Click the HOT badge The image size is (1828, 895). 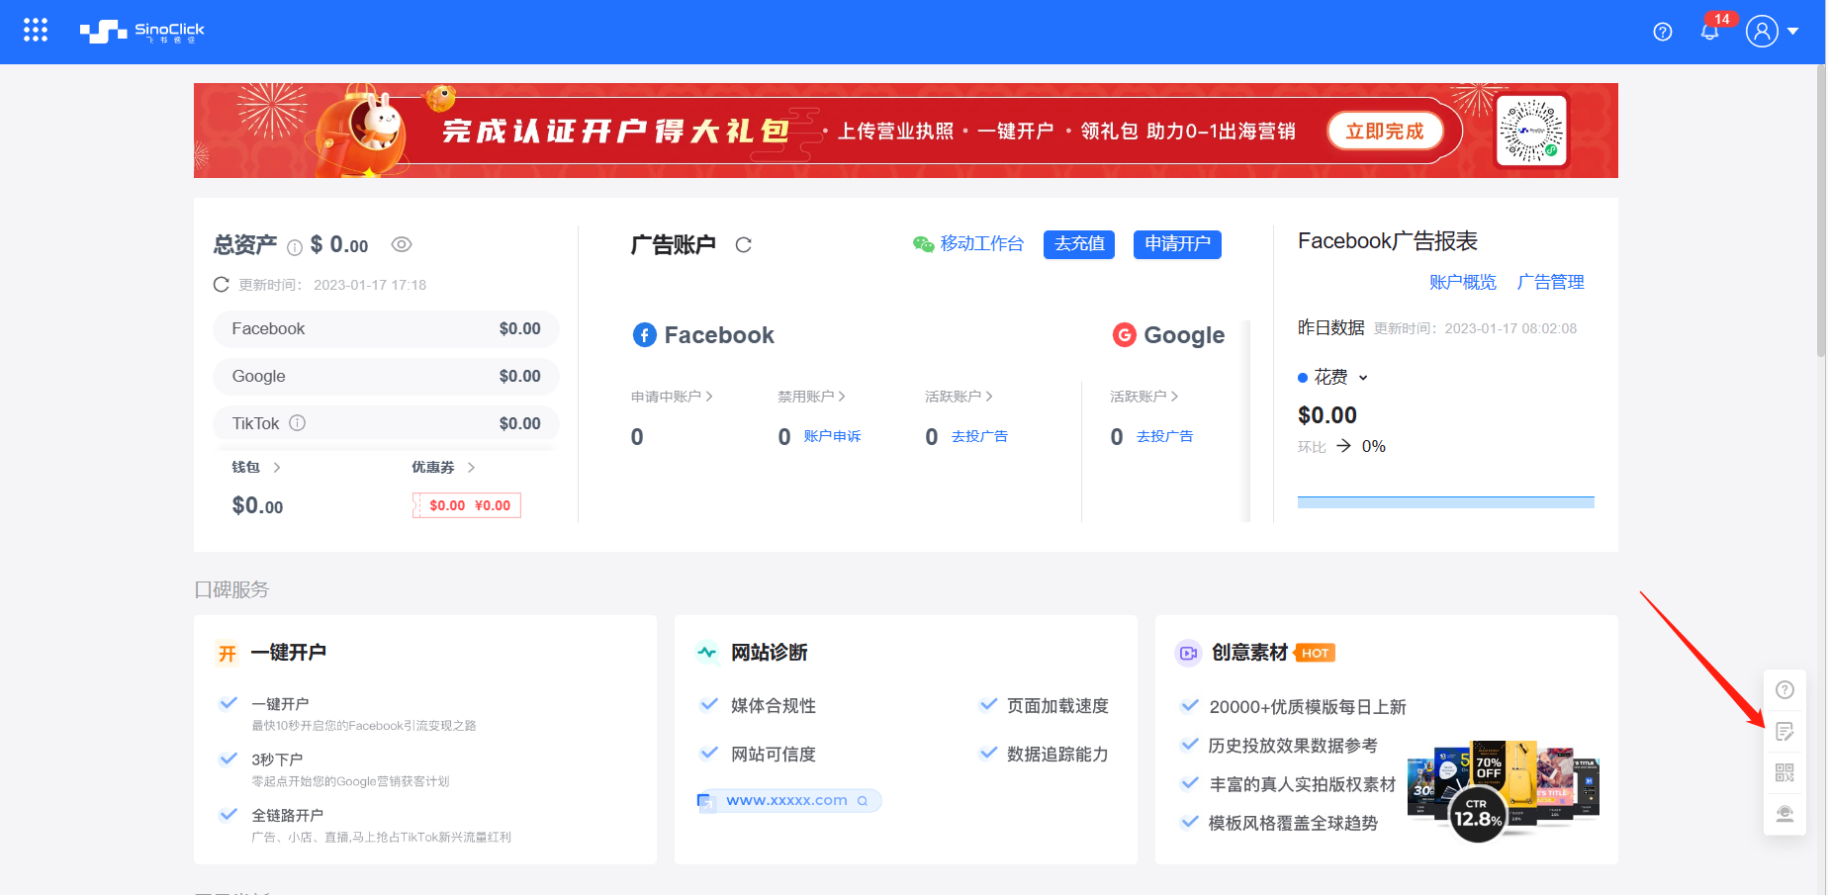click(1315, 653)
